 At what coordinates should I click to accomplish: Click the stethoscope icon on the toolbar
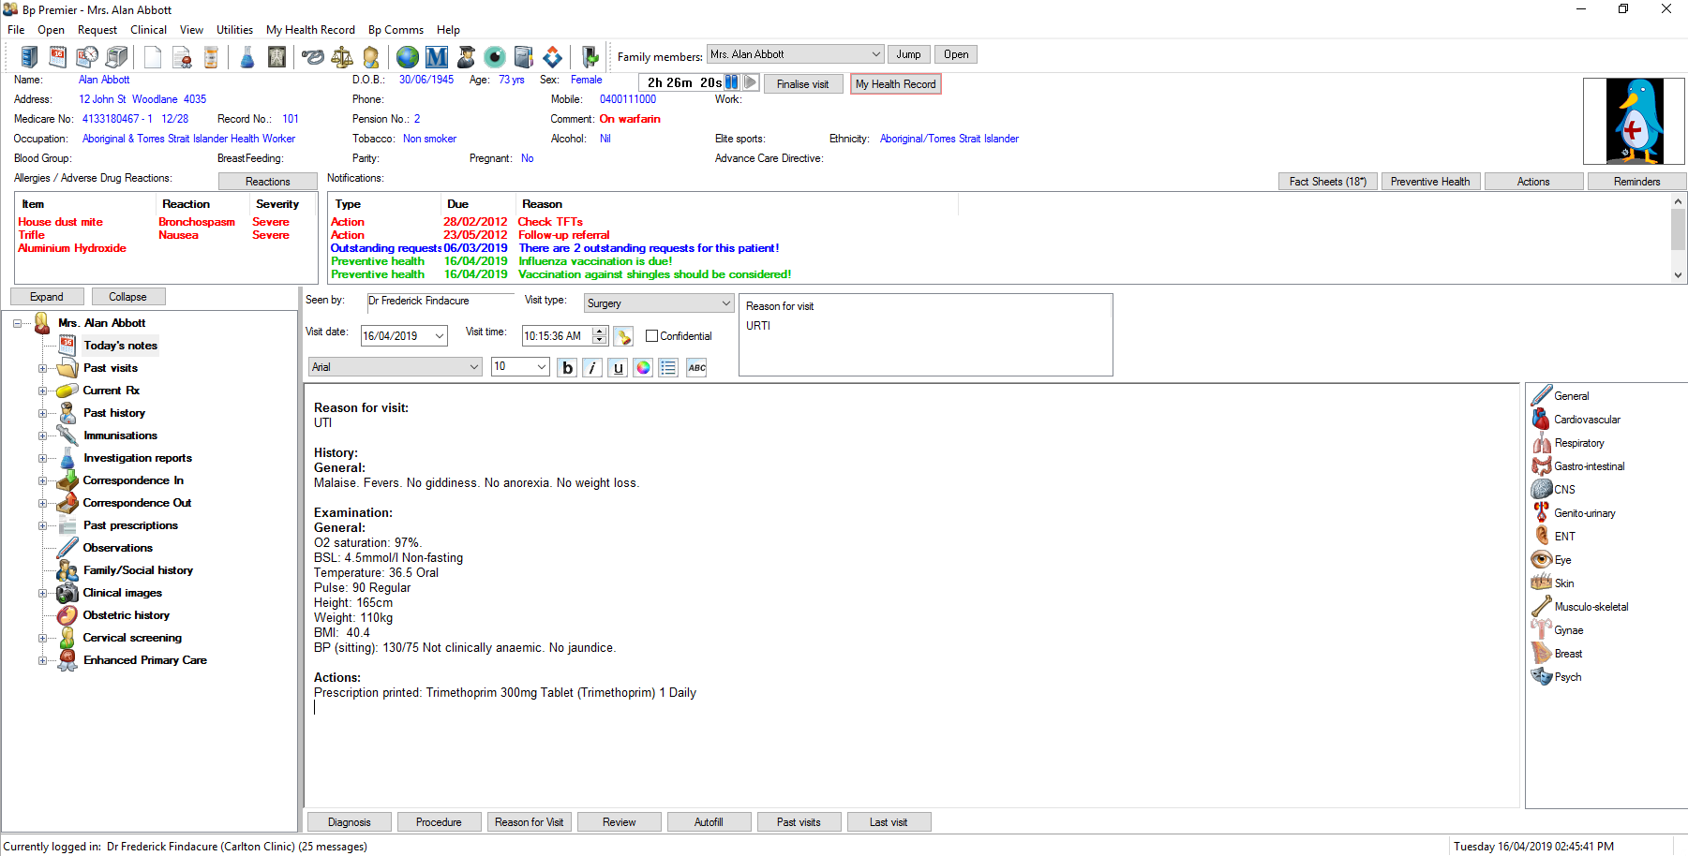312,57
